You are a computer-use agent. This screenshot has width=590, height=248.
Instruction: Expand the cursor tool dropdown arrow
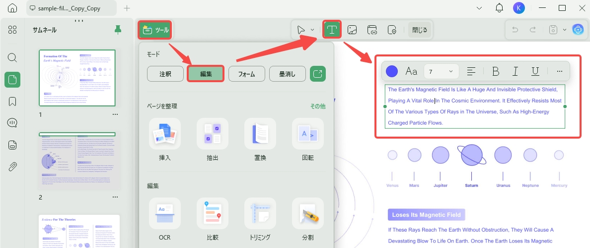312,30
